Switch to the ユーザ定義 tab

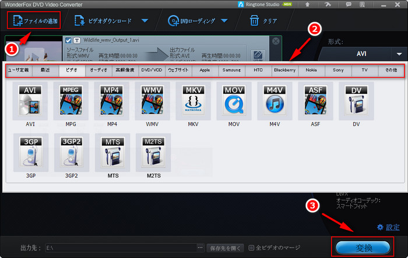pos(19,70)
